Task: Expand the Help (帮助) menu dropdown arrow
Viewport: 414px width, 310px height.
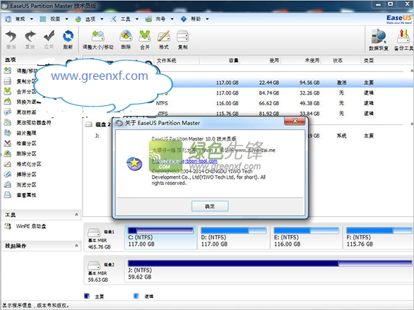Action: click(207, 19)
